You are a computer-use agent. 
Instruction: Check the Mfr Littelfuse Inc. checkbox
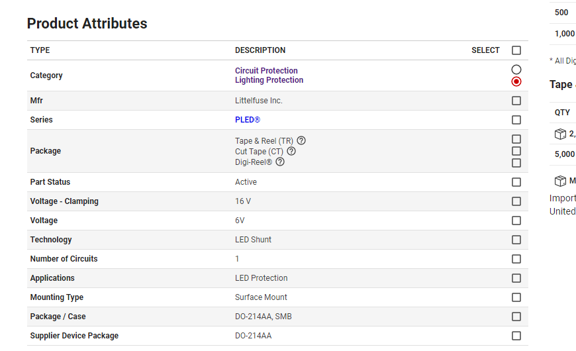pyautogui.click(x=516, y=101)
